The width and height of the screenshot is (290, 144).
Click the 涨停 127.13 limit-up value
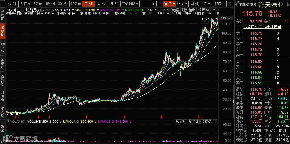tap(256, 117)
